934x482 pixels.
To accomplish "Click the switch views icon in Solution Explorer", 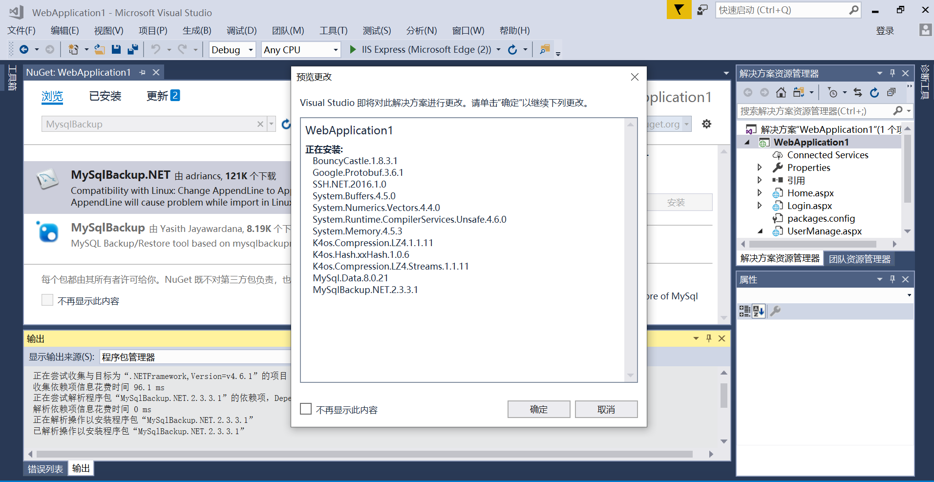I will (x=799, y=92).
